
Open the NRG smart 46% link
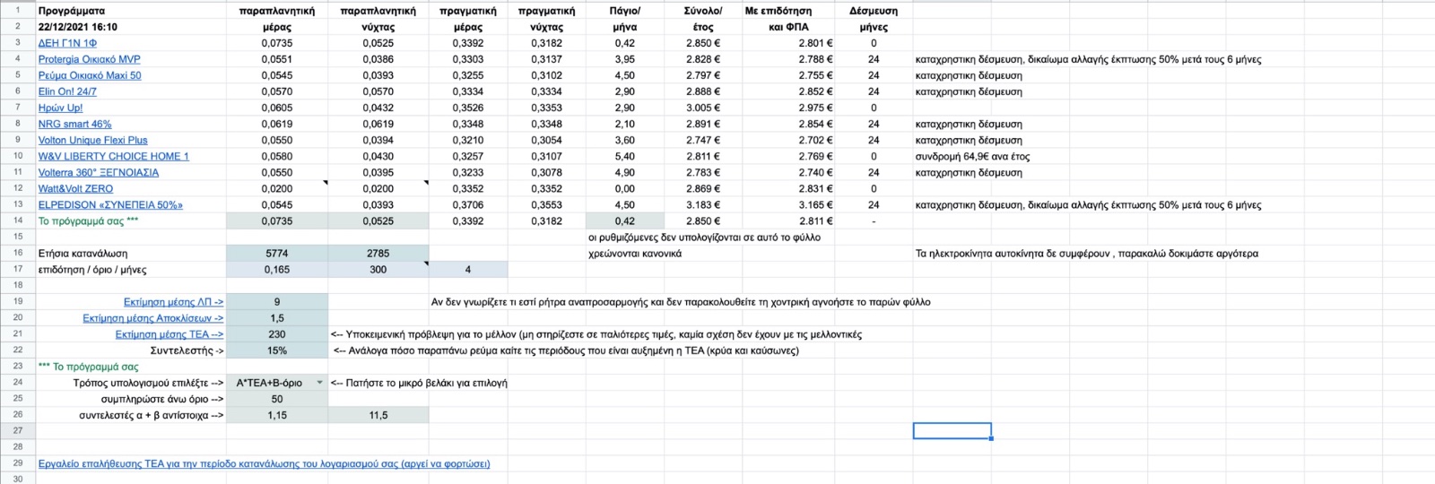click(74, 124)
